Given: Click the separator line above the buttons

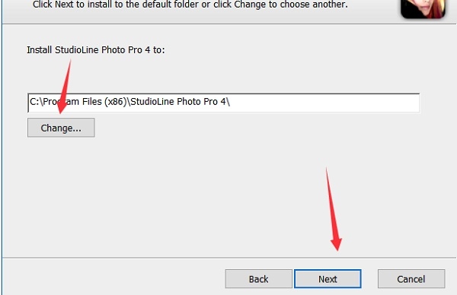Looking at the screenshot, I should pos(229,258).
